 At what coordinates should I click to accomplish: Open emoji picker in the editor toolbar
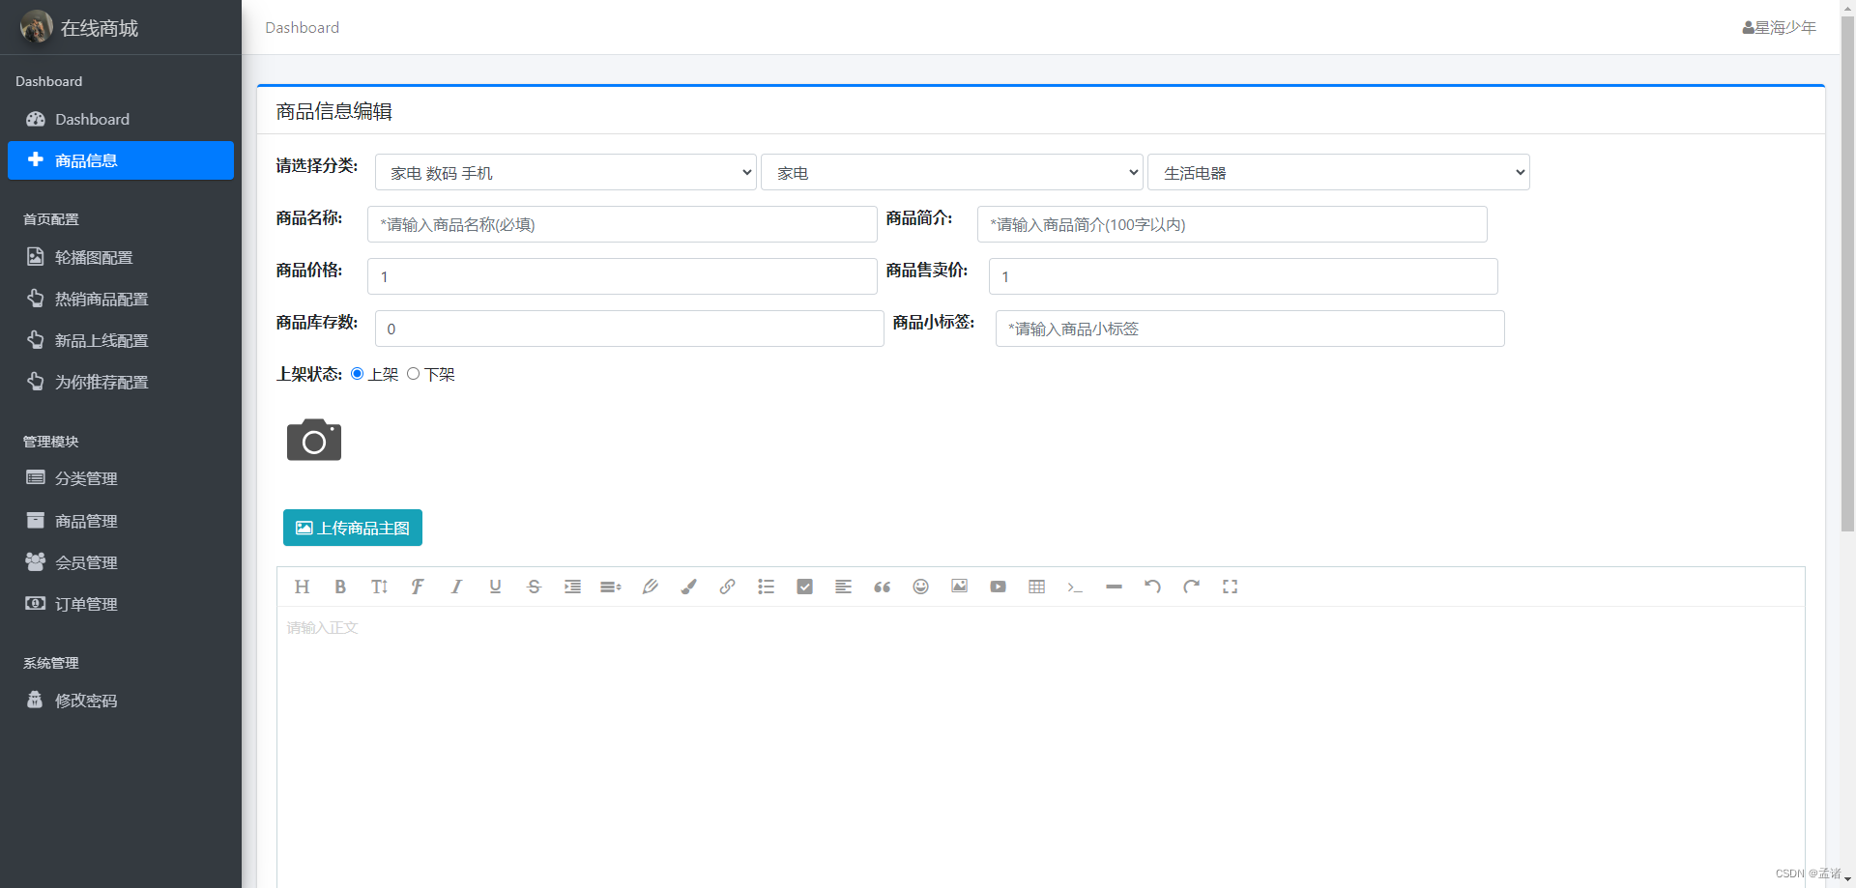(920, 587)
